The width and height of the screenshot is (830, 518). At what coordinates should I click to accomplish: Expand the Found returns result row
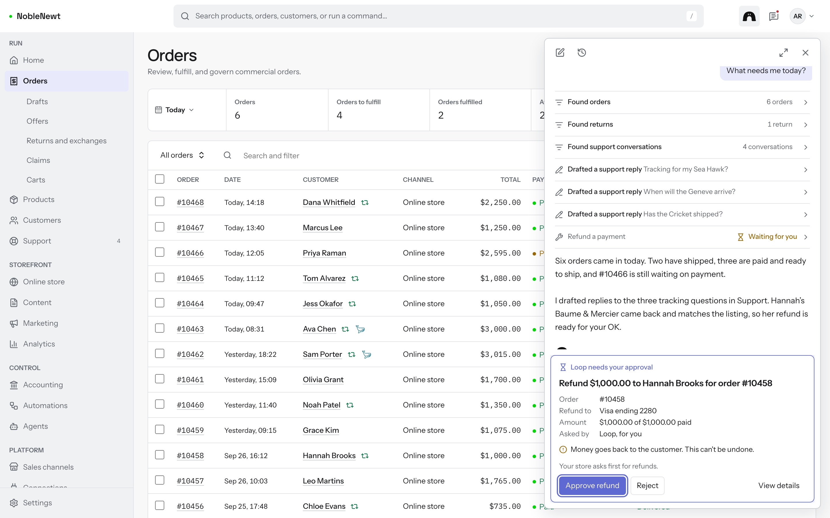(682, 124)
